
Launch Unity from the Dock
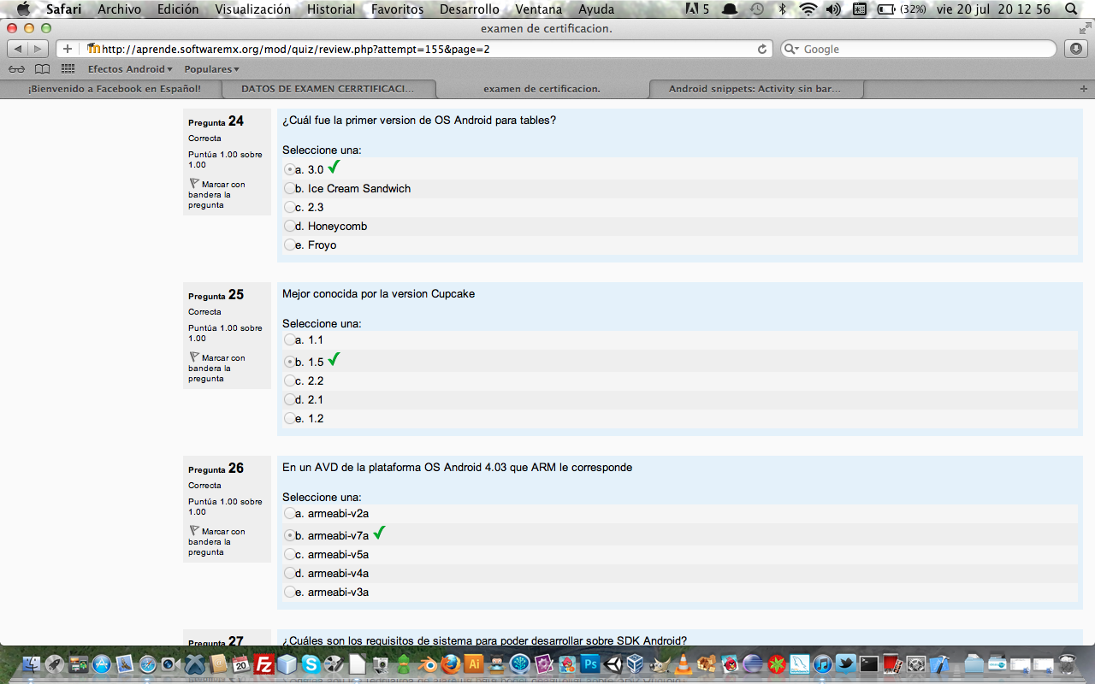pyautogui.click(x=613, y=663)
